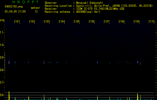Click the meteor echo just before 2101
The height and width of the screenshot is (100, 157).
[9, 62]
